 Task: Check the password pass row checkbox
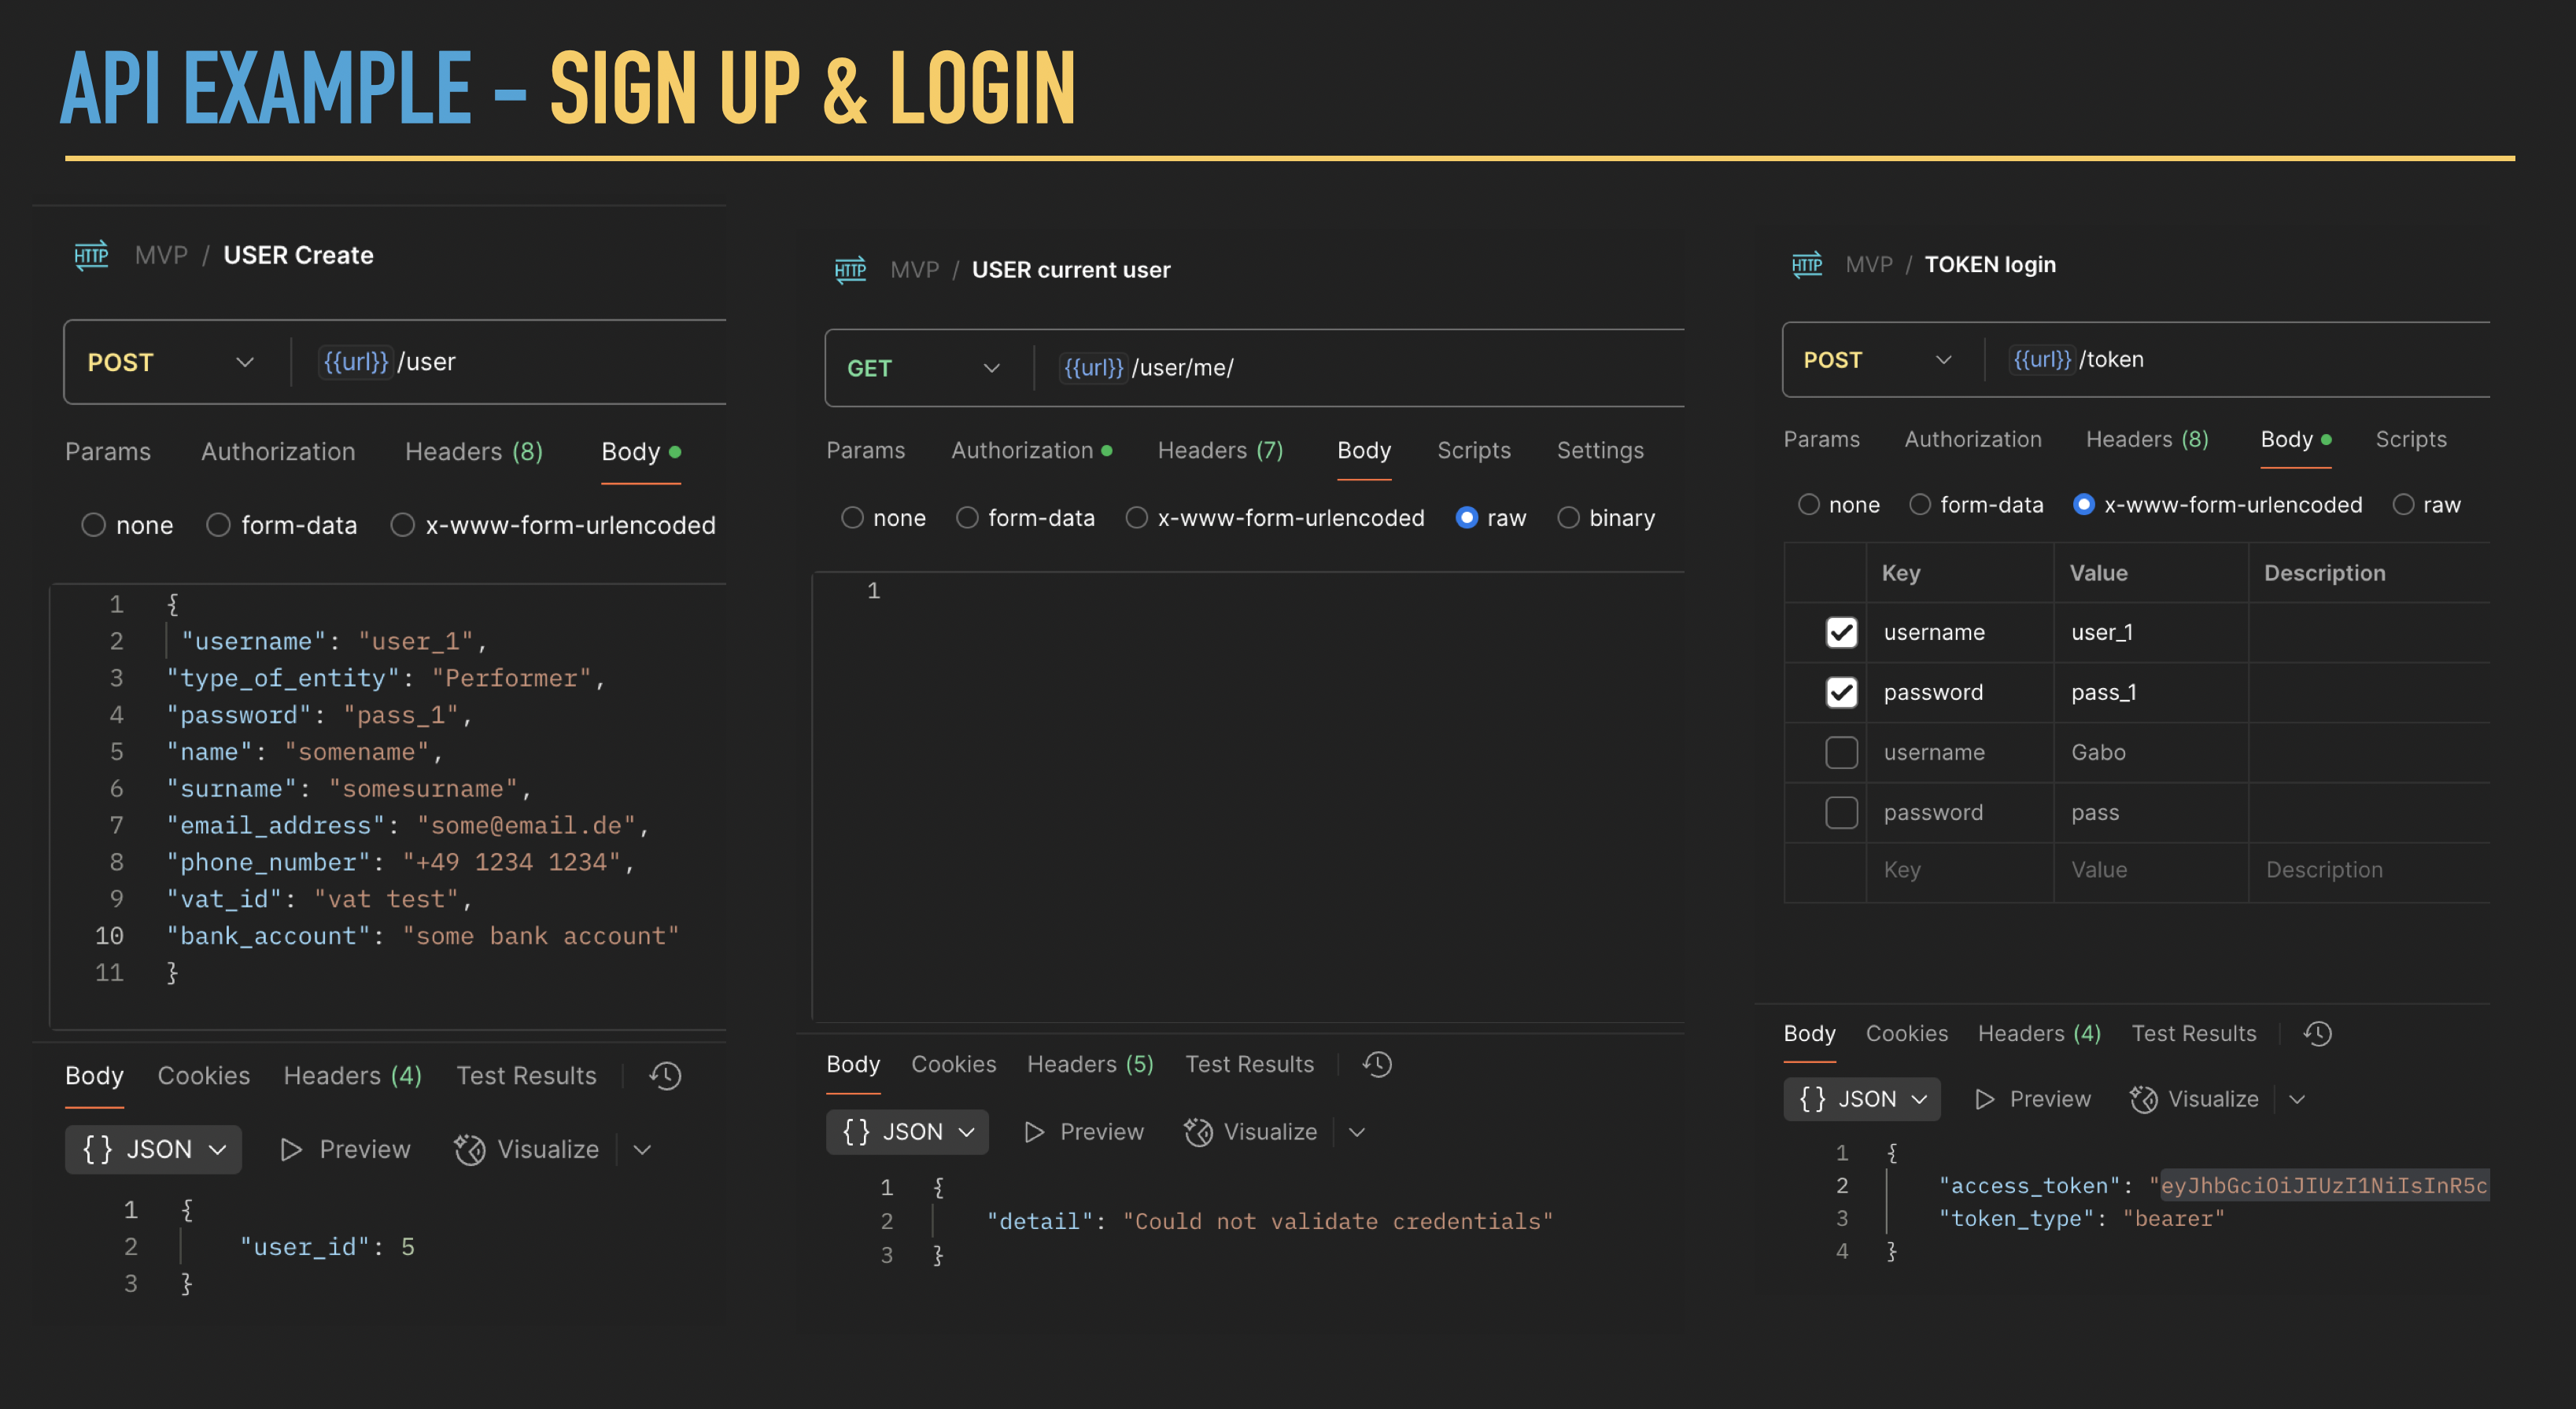[x=1841, y=812]
